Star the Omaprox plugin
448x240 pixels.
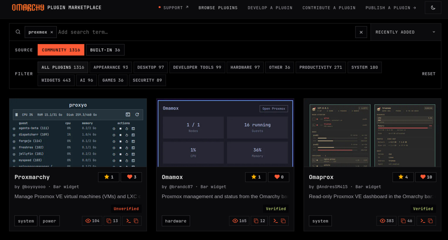pos(403,177)
